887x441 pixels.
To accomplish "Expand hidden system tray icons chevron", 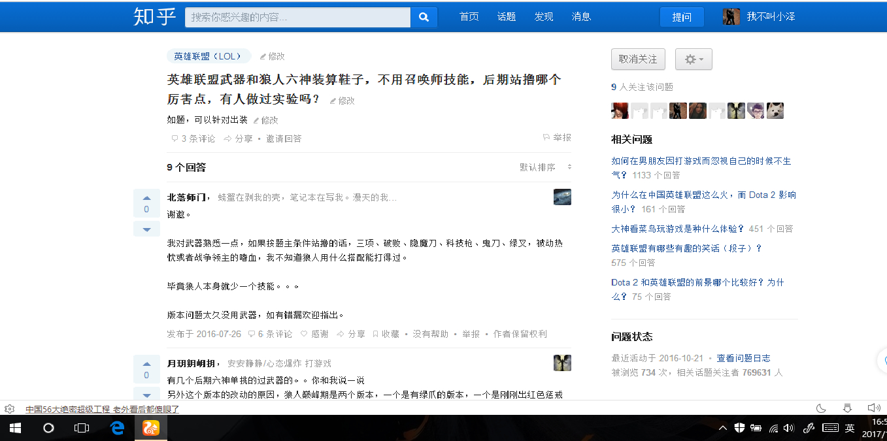I will 722,428.
